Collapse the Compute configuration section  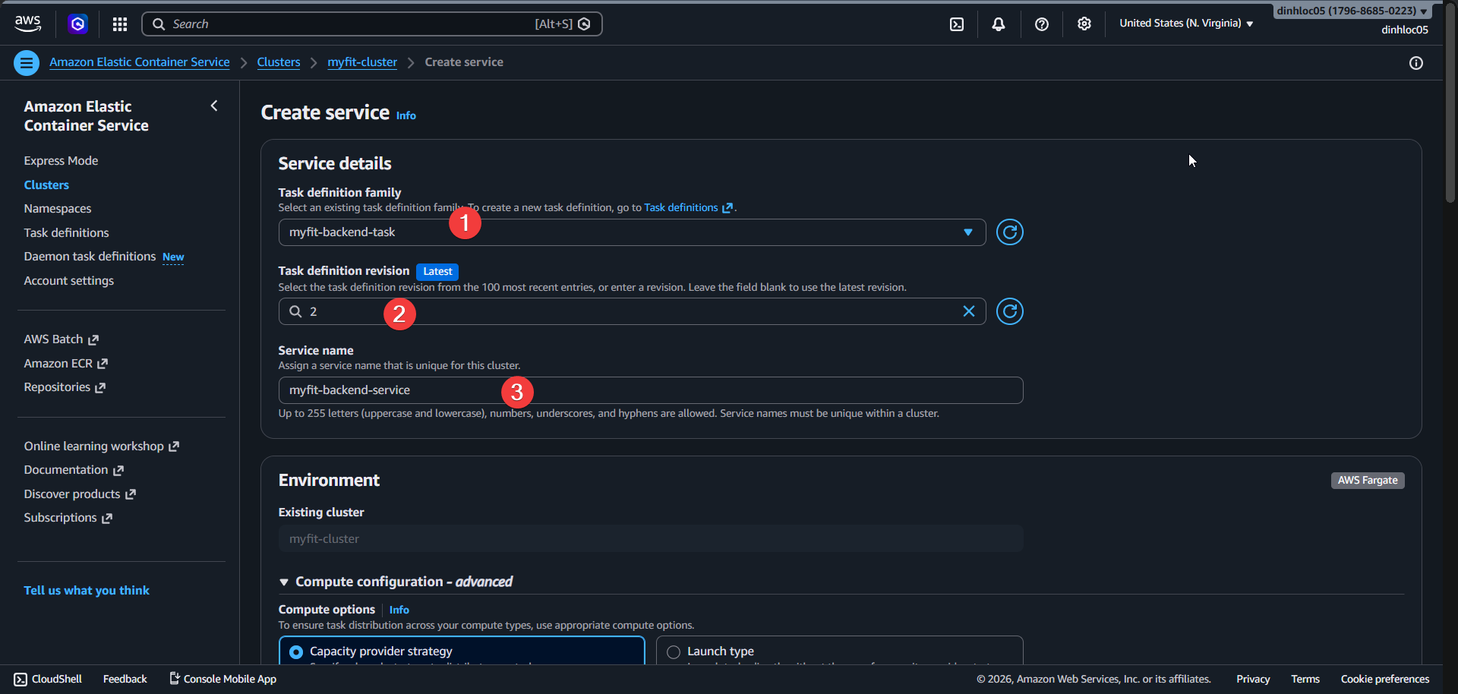point(284,581)
